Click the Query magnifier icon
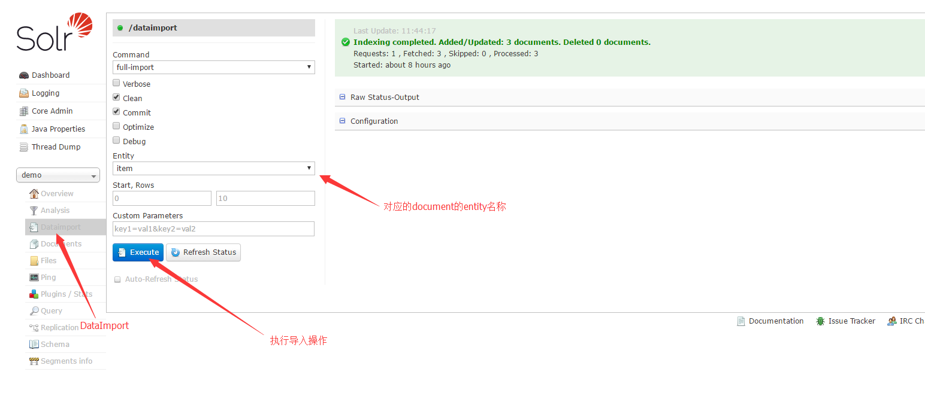Image resolution: width=925 pixels, height=396 pixels. [x=34, y=311]
